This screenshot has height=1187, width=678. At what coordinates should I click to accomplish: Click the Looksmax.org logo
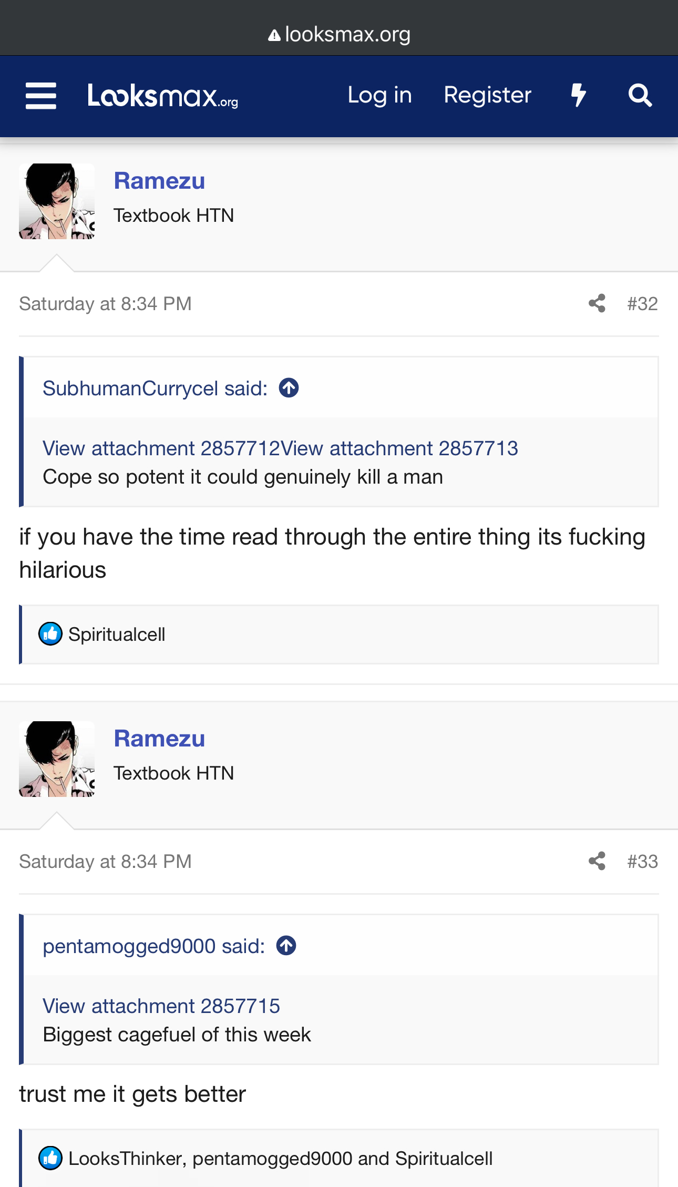(162, 96)
